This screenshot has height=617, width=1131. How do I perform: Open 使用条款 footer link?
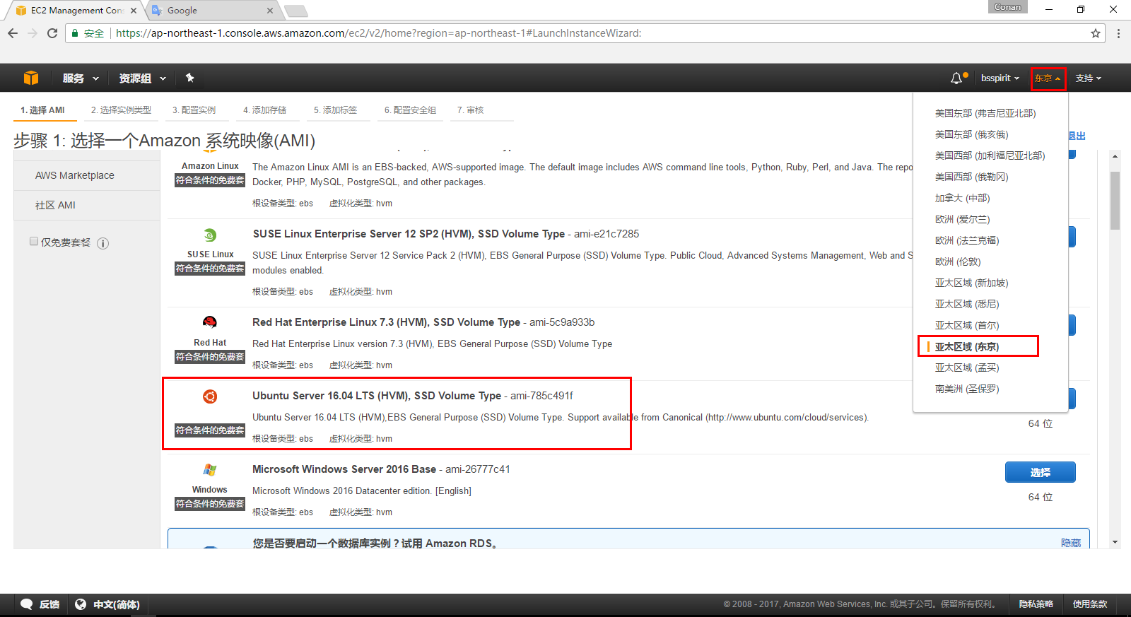coord(1090,604)
